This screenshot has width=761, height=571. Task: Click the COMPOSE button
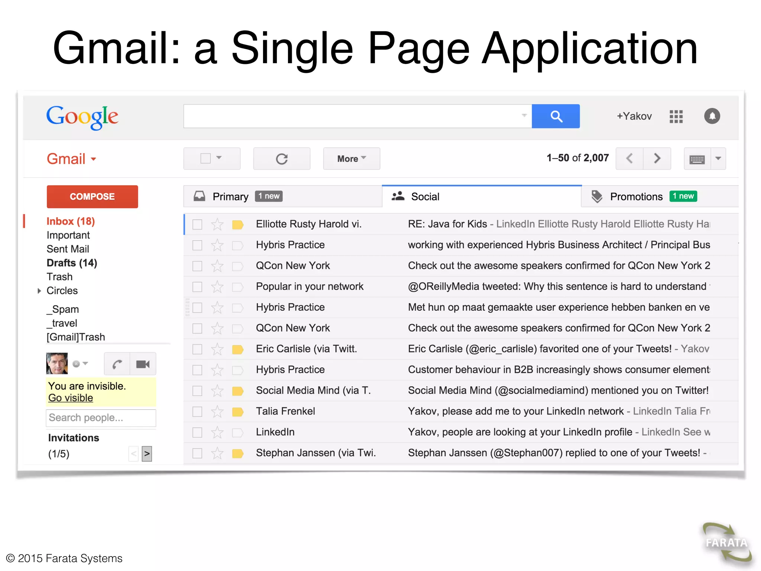pyautogui.click(x=92, y=197)
